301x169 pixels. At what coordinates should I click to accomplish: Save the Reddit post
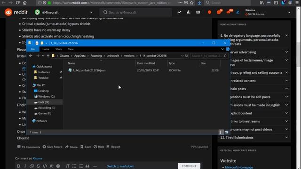[x=86, y=147]
